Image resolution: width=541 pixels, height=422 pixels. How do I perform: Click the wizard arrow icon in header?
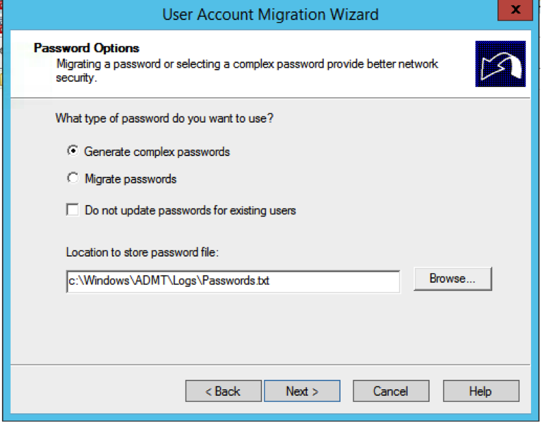500,64
